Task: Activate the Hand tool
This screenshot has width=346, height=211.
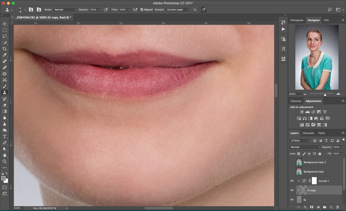Action: tap(5, 155)
